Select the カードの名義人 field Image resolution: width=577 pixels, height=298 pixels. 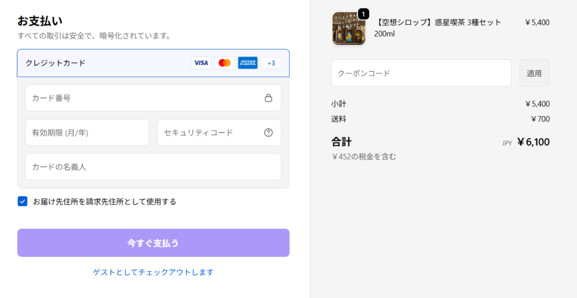[153, 167]
